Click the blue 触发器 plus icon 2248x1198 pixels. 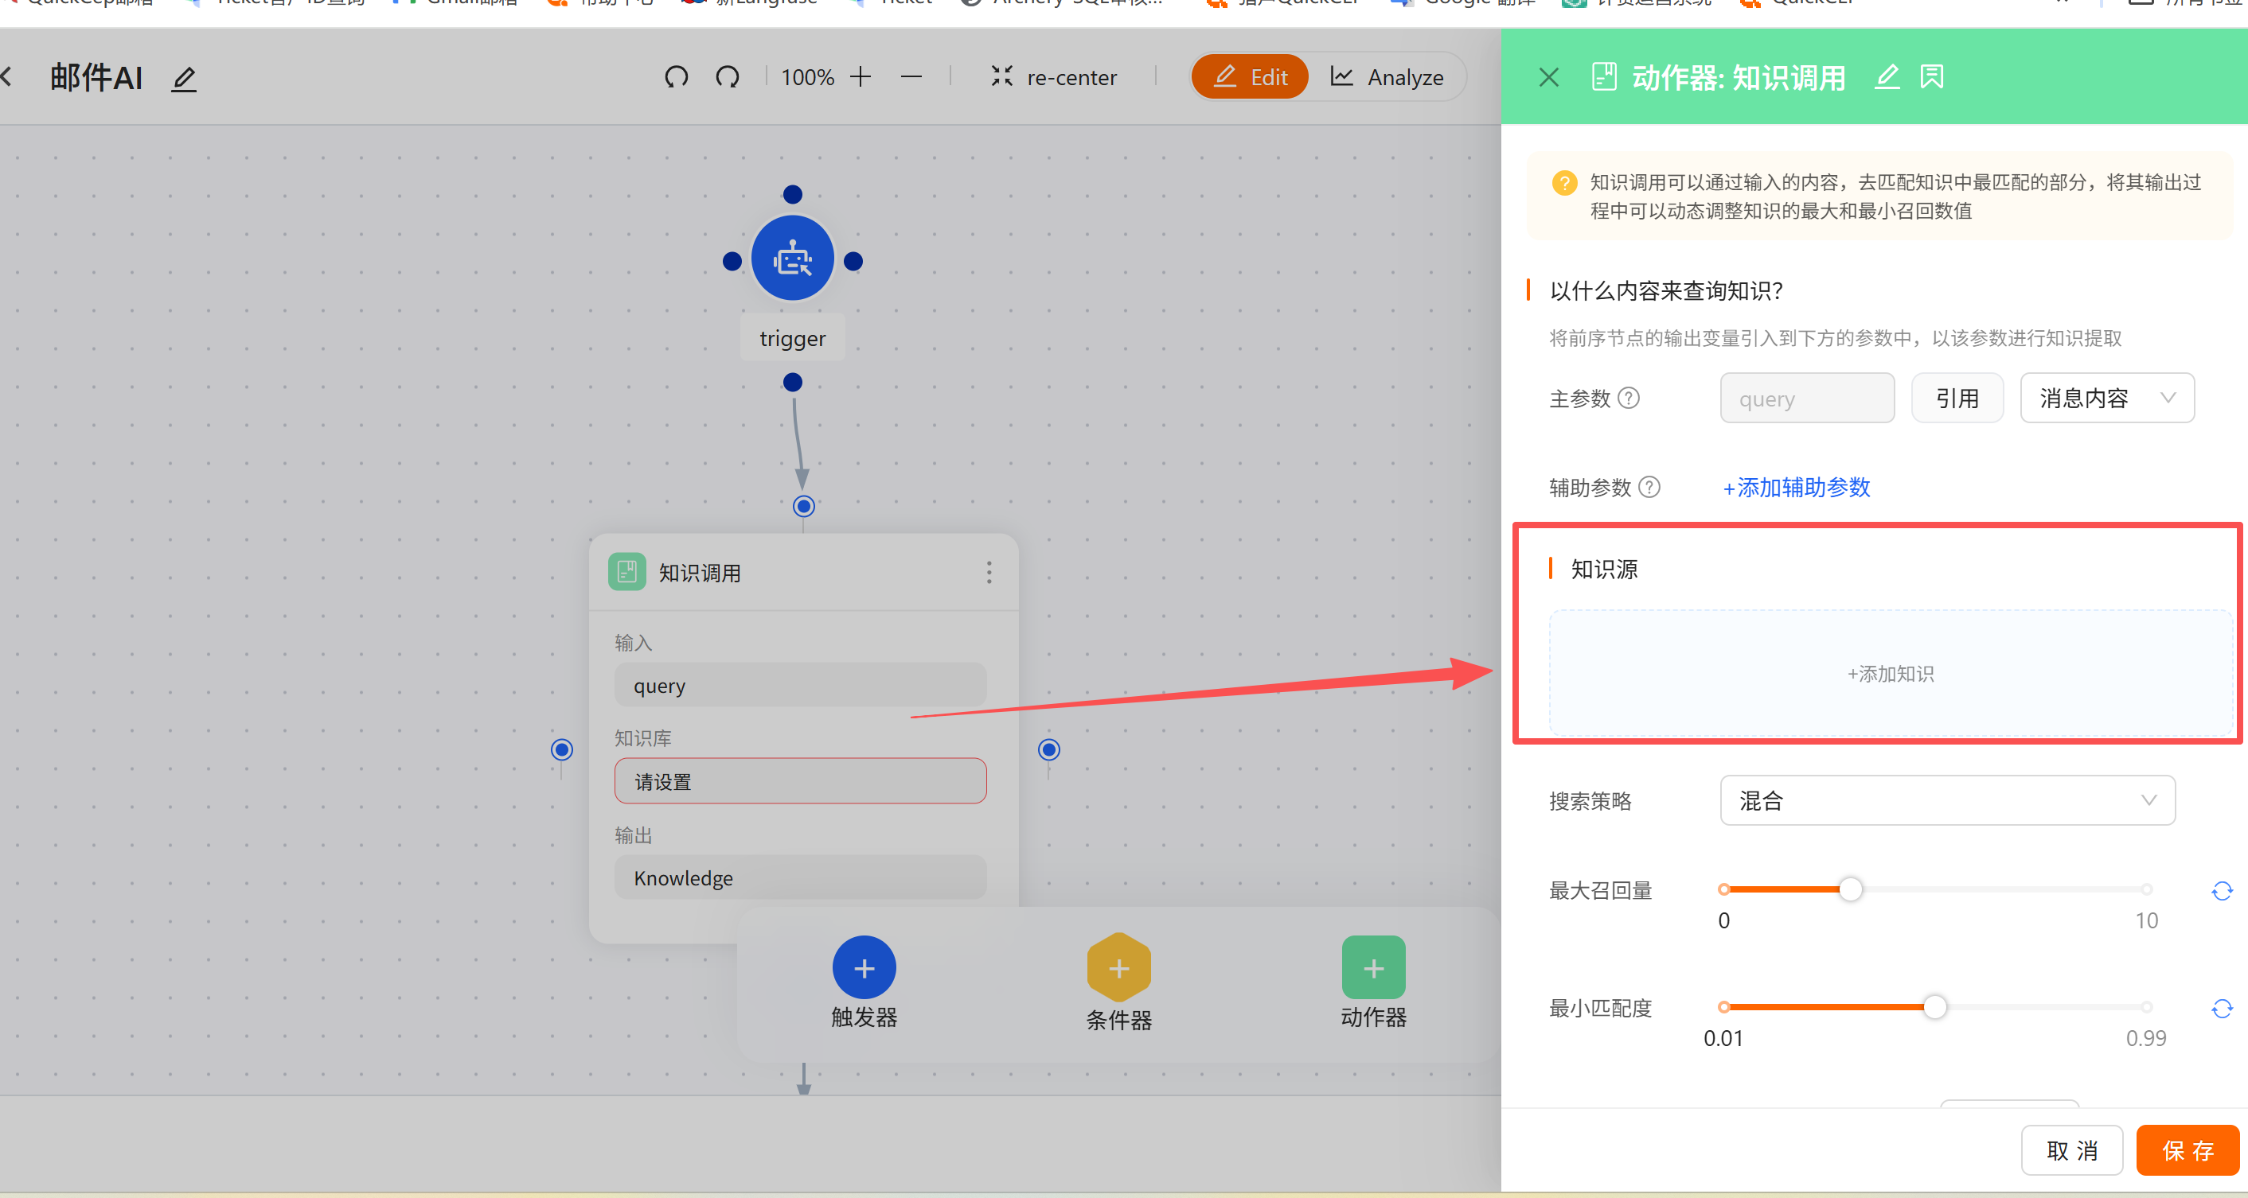864,968
